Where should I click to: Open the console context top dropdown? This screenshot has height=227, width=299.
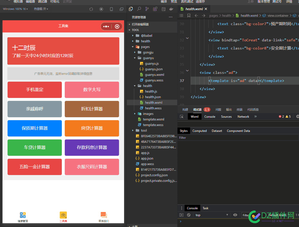[x=212, y=215]
